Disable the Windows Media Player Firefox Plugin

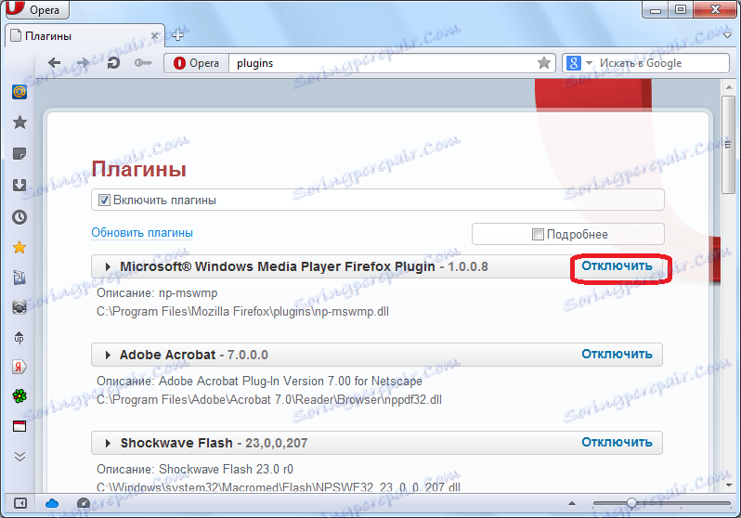tap(617, 265)
